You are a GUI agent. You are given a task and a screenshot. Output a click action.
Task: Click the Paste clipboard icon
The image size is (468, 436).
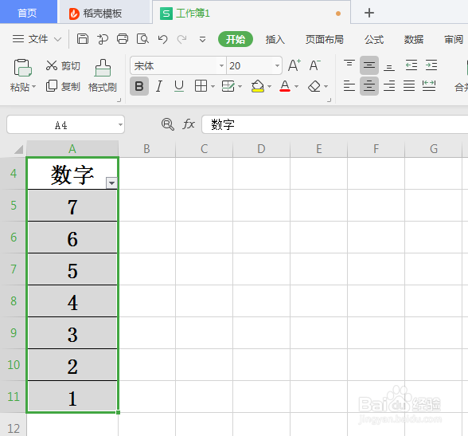pyautogui.click(x=22, y=68)
